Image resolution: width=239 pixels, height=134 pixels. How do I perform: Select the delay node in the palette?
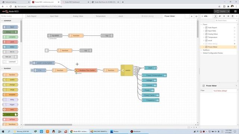(10, 100)
